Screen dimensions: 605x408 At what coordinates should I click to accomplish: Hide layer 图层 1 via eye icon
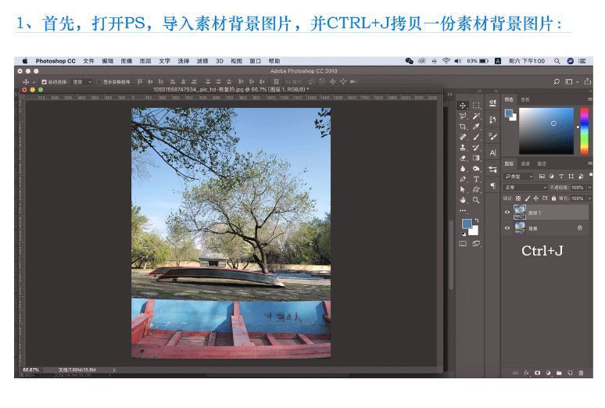point(507,213)
